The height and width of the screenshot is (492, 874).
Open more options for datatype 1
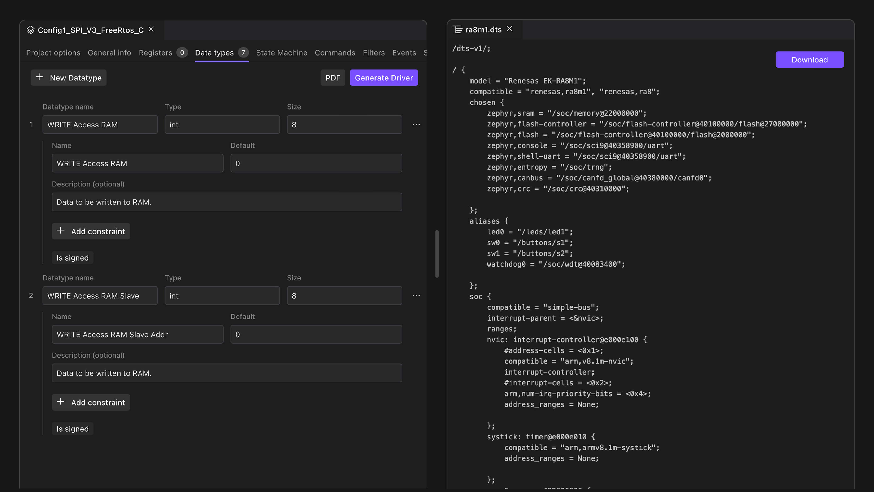point(416,125)
